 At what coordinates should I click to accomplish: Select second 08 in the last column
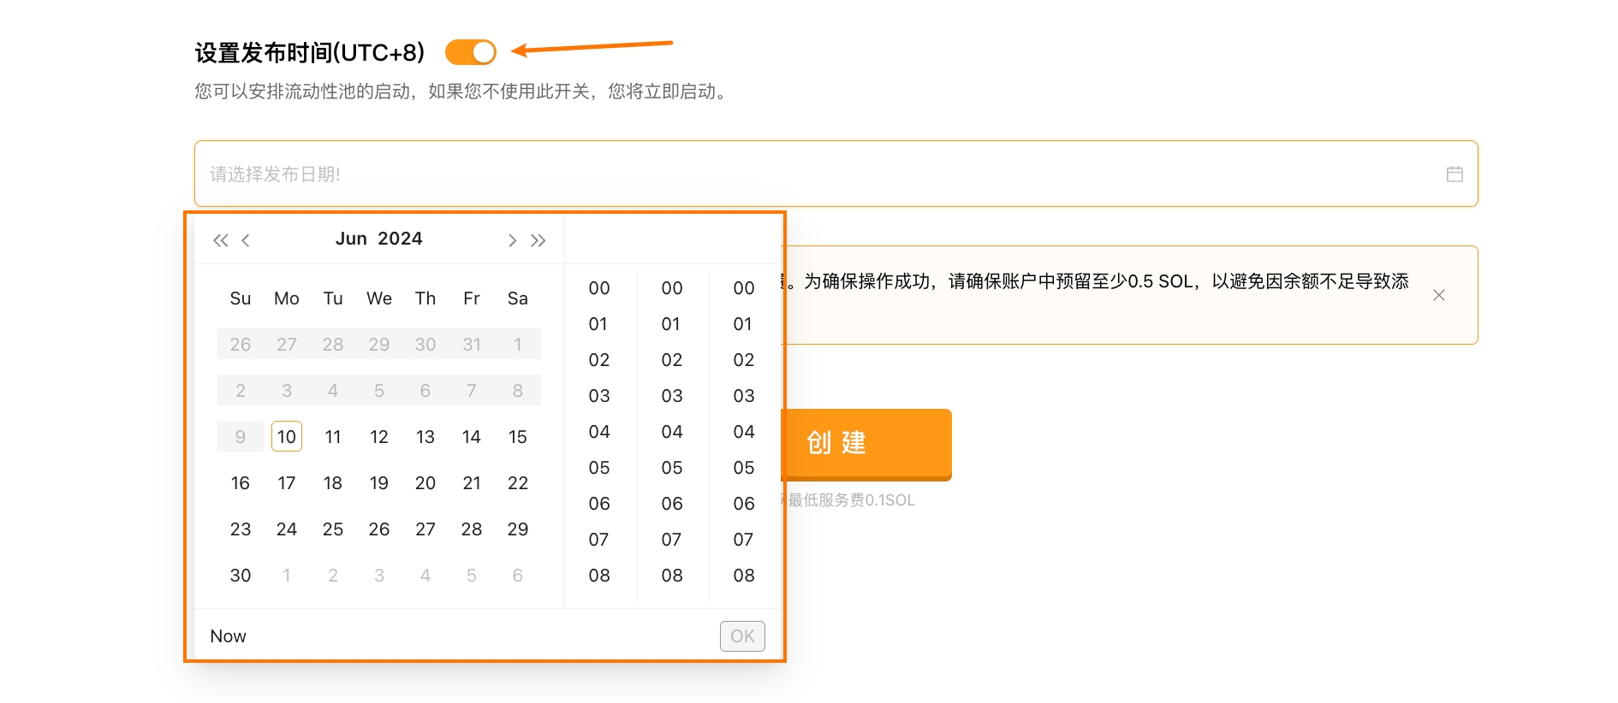pos(744,576)
